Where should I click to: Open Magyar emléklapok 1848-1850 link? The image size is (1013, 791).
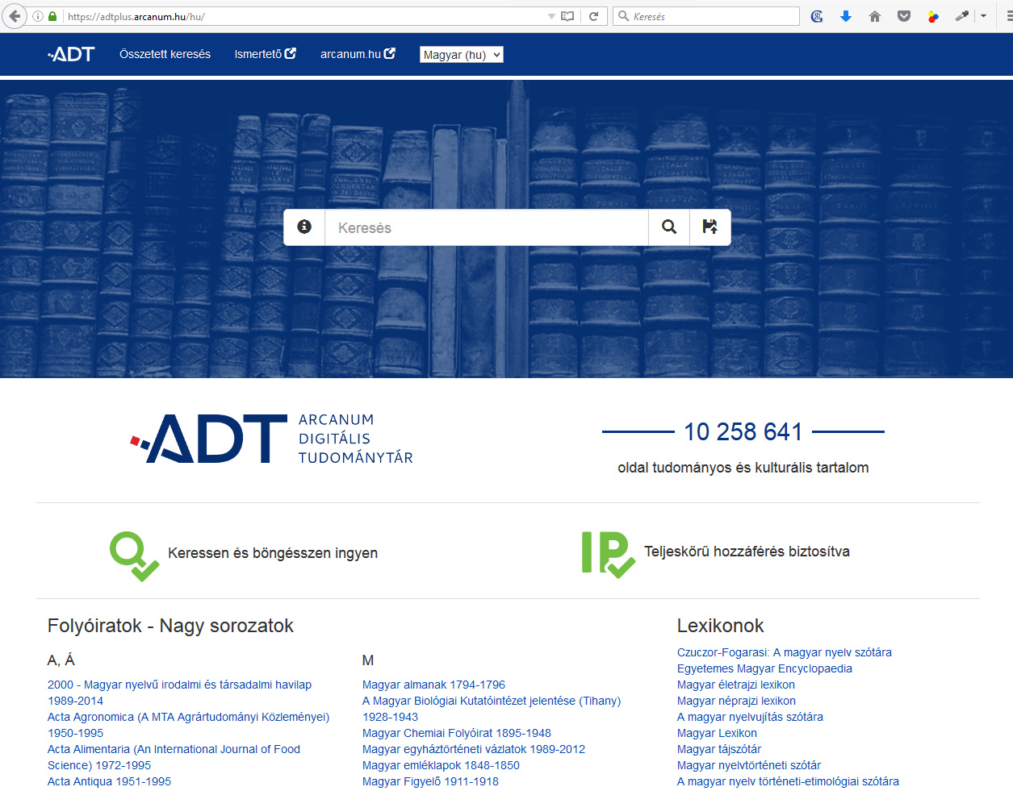click(x=441, y=765)
